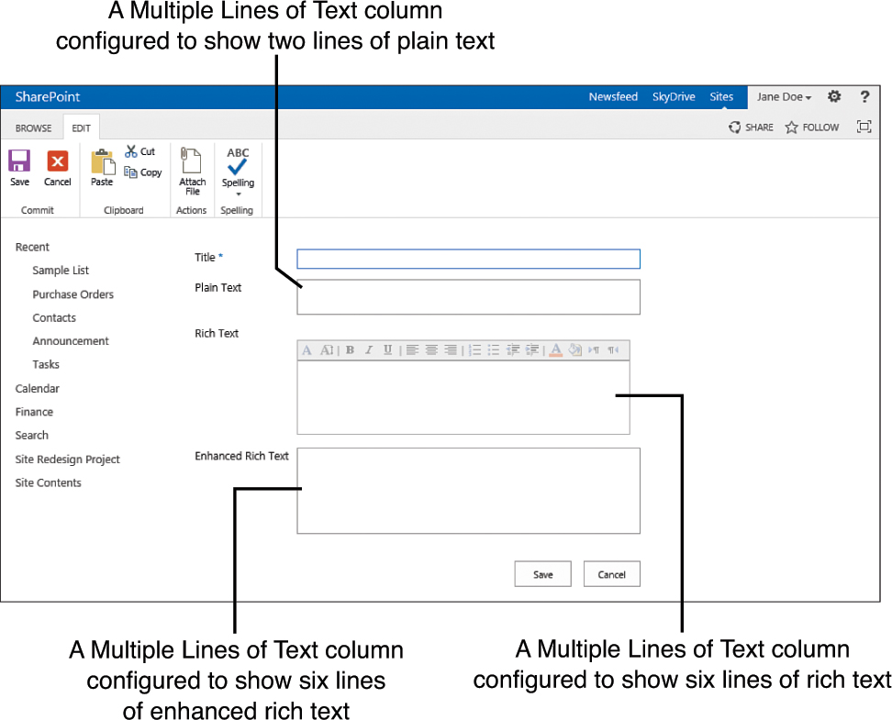This screenshot has height=720, width=892.
Task: Click the SHARE button
Action: click(x=751, y=127)
